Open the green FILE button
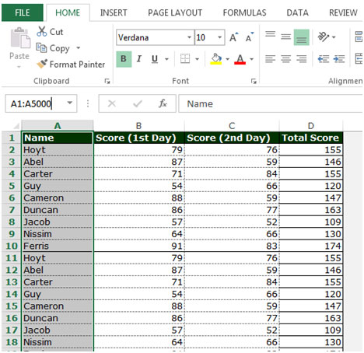 point(23,12)
